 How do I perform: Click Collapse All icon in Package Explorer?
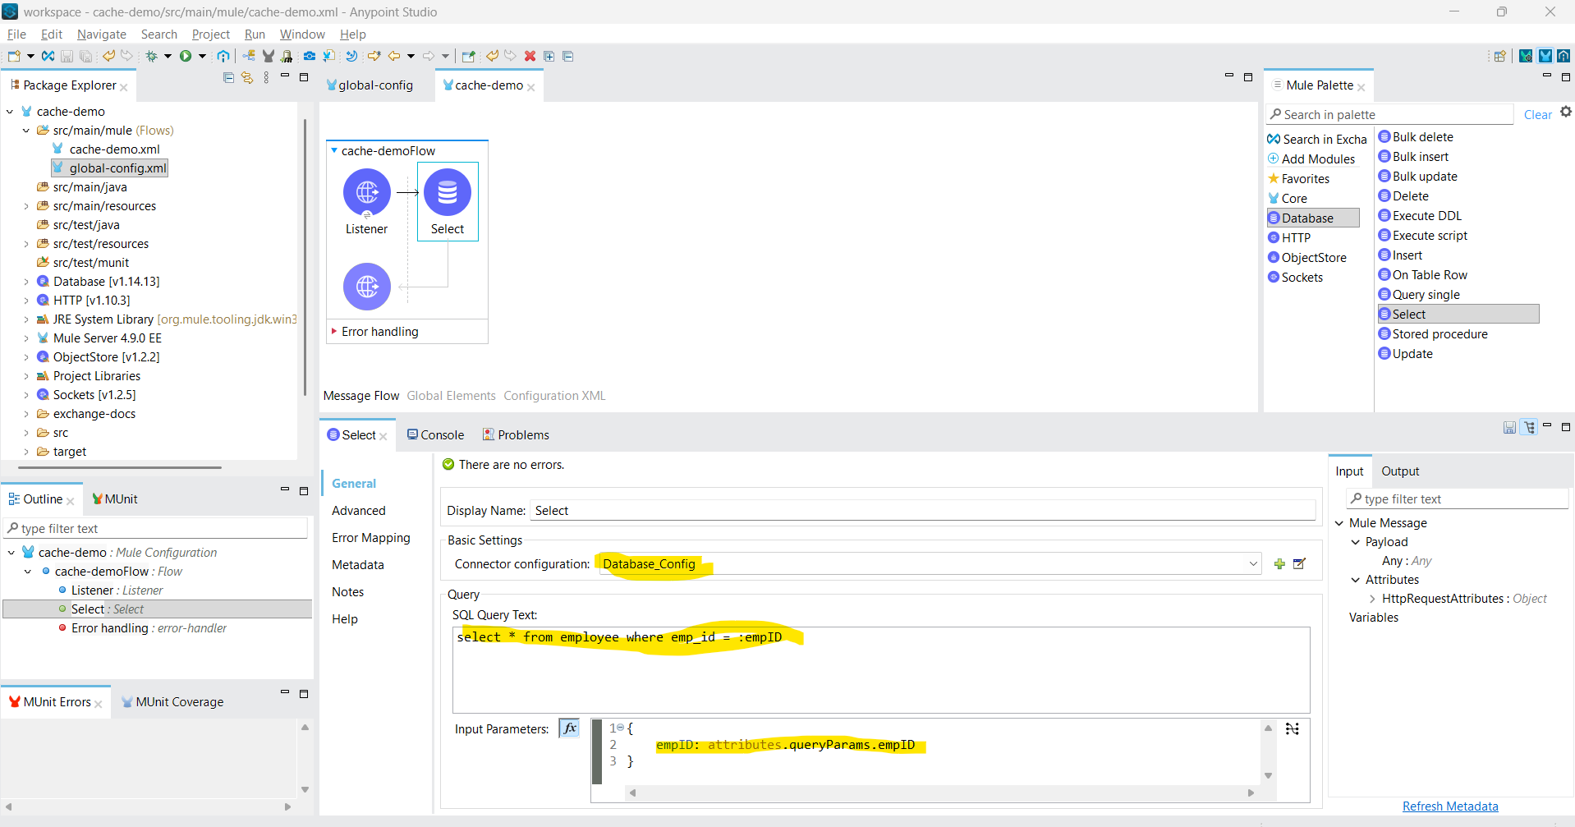tap(229, 77)
